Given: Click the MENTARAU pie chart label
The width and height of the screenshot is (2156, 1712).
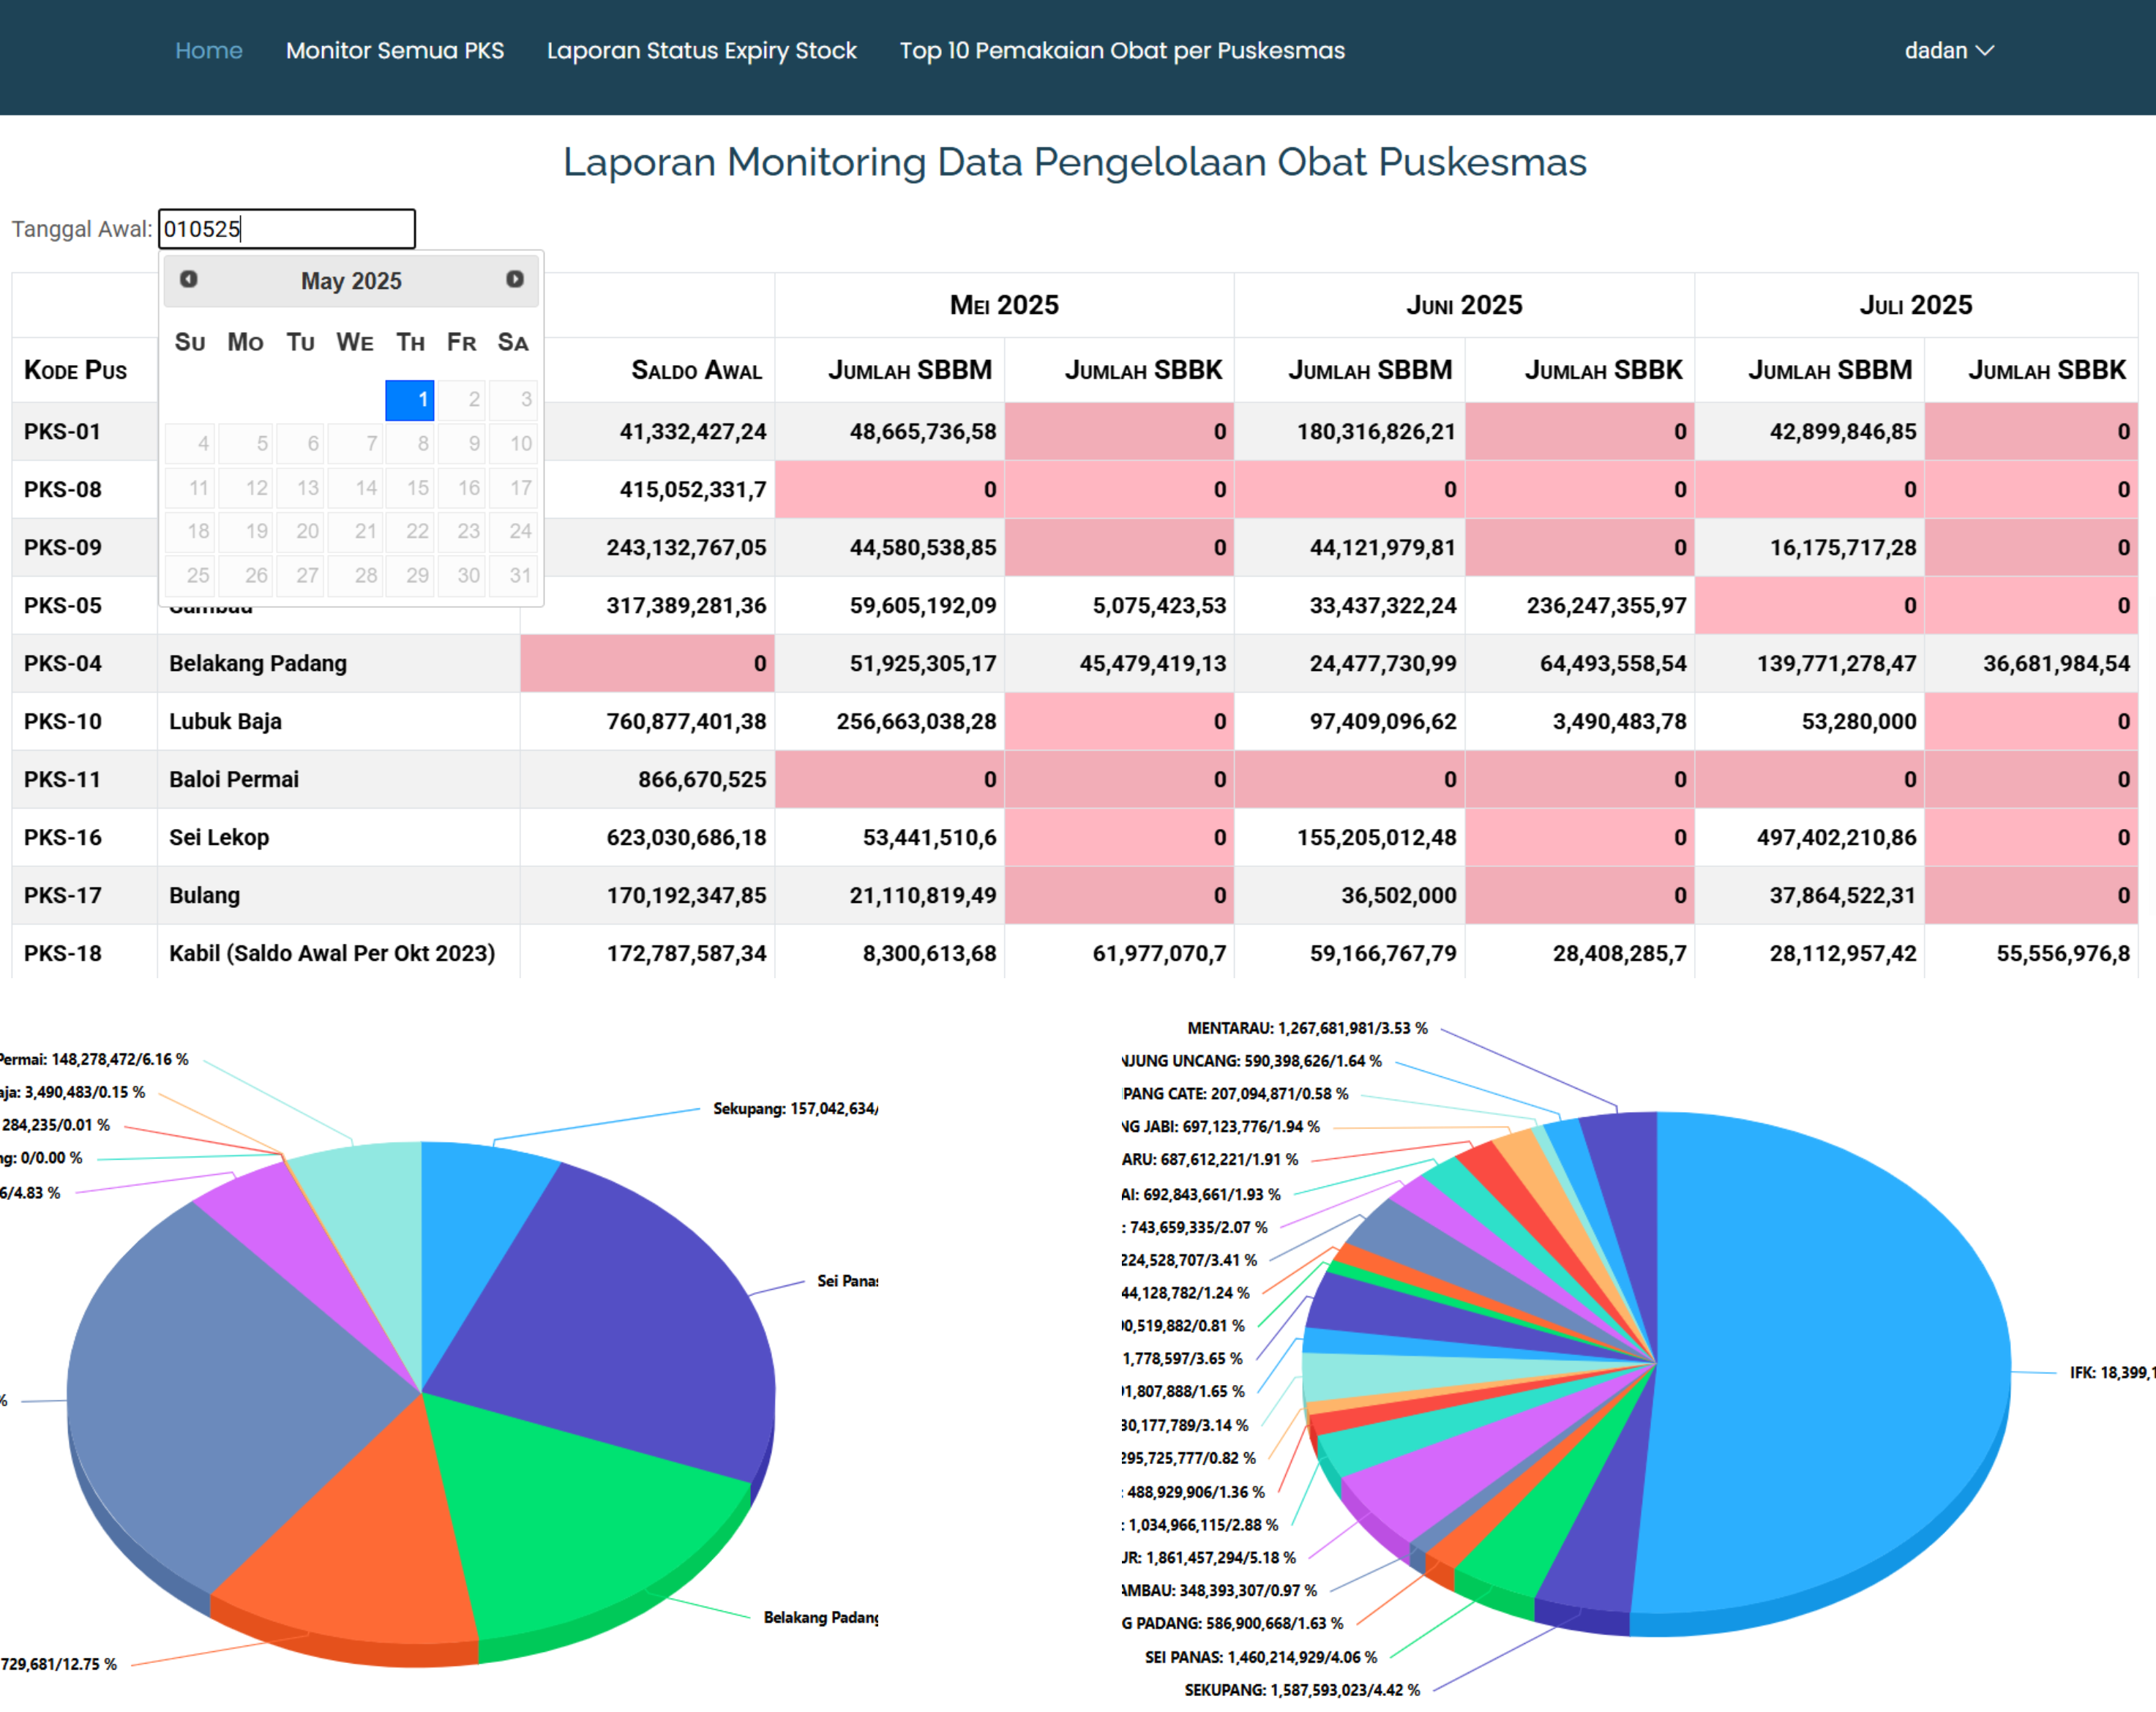Looking at the screenshot, I should click(1306, 1027).
